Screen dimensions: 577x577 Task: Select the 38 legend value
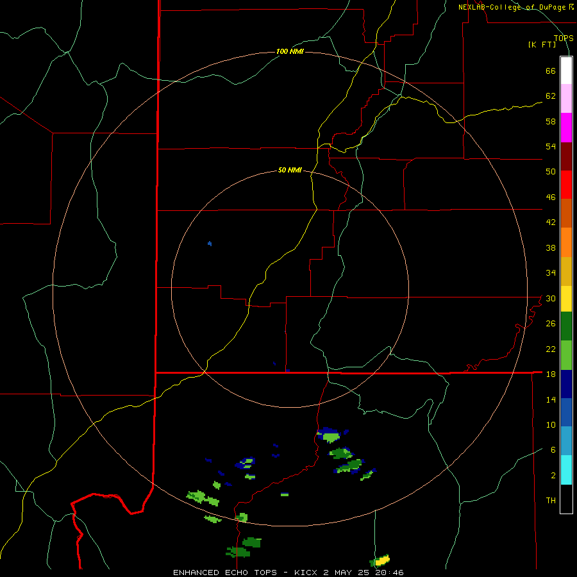coord(551,247)
